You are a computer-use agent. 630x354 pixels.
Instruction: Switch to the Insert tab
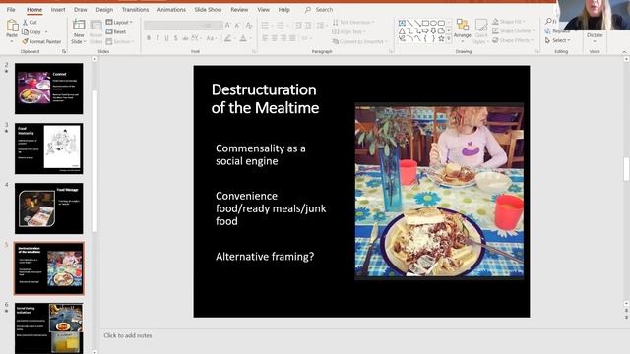(58, 9)
